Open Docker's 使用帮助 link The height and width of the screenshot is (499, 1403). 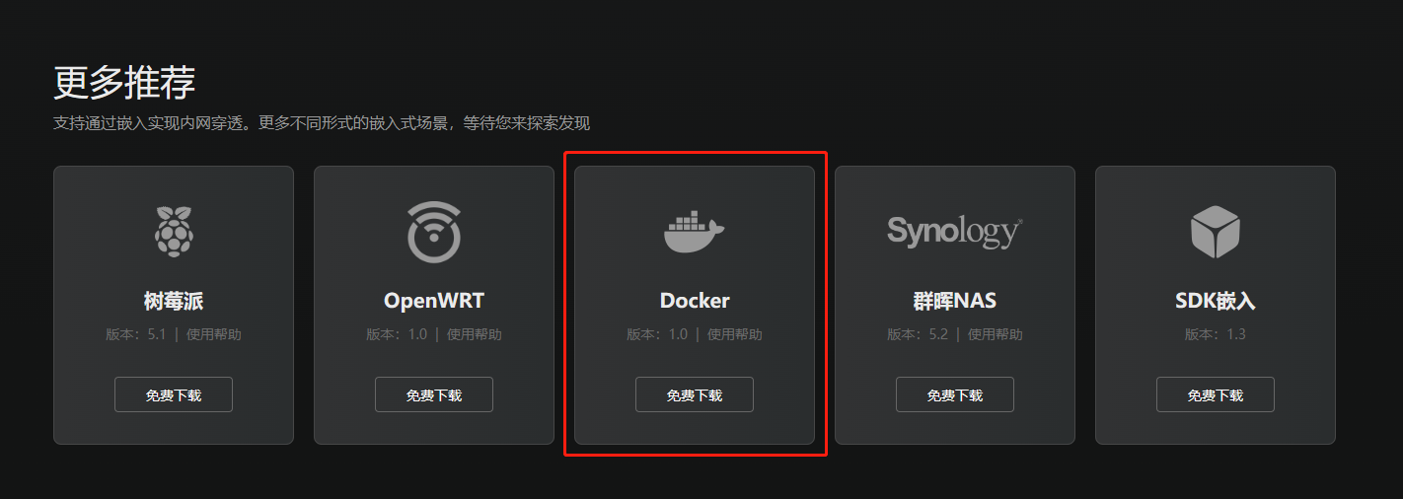point(735,334)
